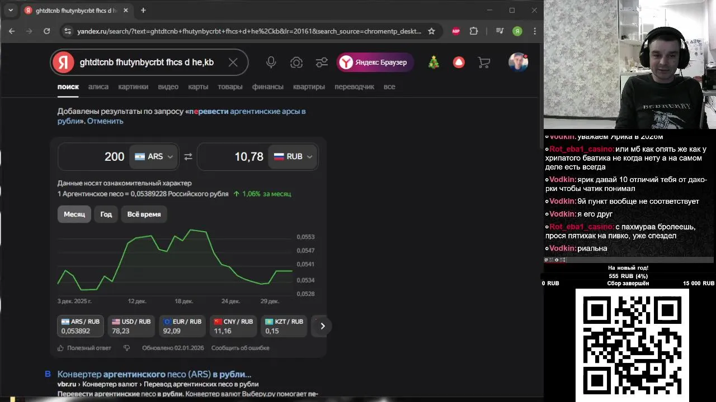Open the ARS currency dropdown

154,157
